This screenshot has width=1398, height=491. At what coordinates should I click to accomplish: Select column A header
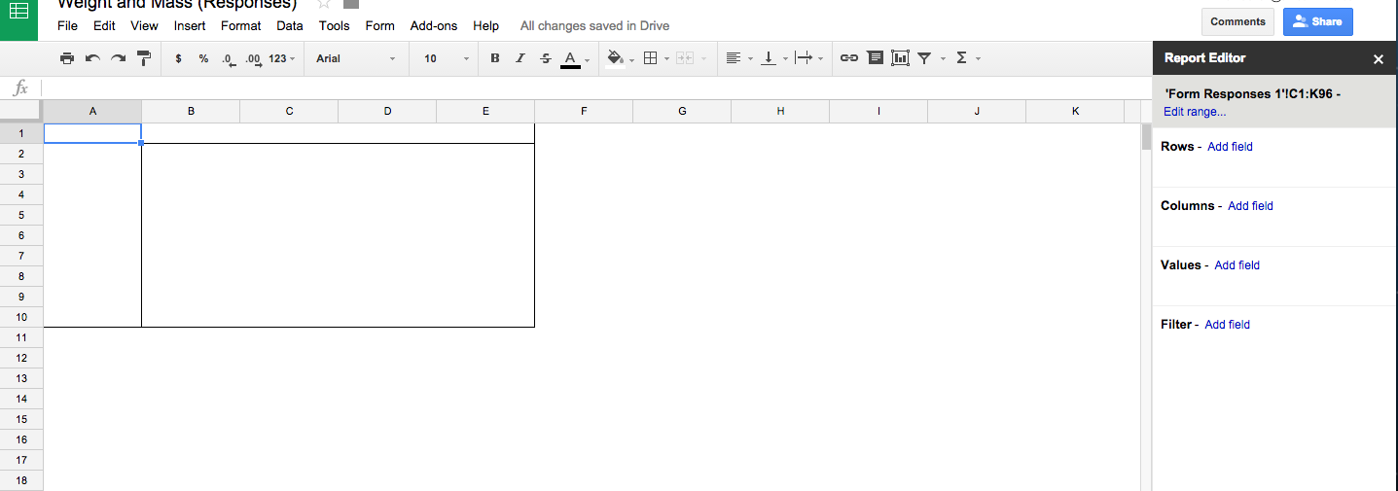[x=92, y=112]
